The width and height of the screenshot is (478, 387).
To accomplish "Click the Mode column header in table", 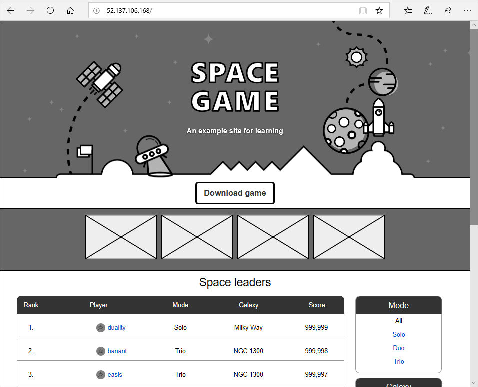I will [180, 305].
